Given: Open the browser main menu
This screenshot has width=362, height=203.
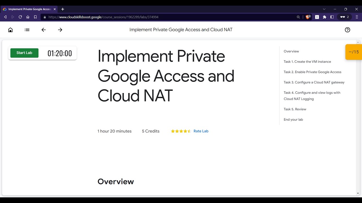Looking at the screenshot, I should (x=357, y=17).
